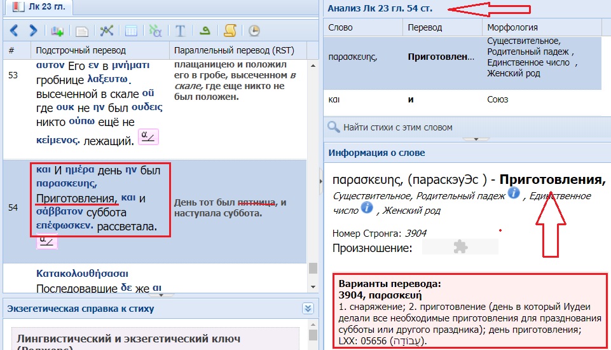This screenshot has width=611, height=350.
Task: Go to previous chapter with left arrow
Action: [14, 31]
